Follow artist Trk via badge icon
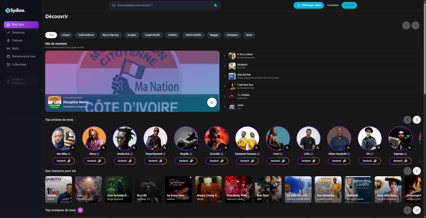This screenshot has height=218, width=426. tap(379, 147)
